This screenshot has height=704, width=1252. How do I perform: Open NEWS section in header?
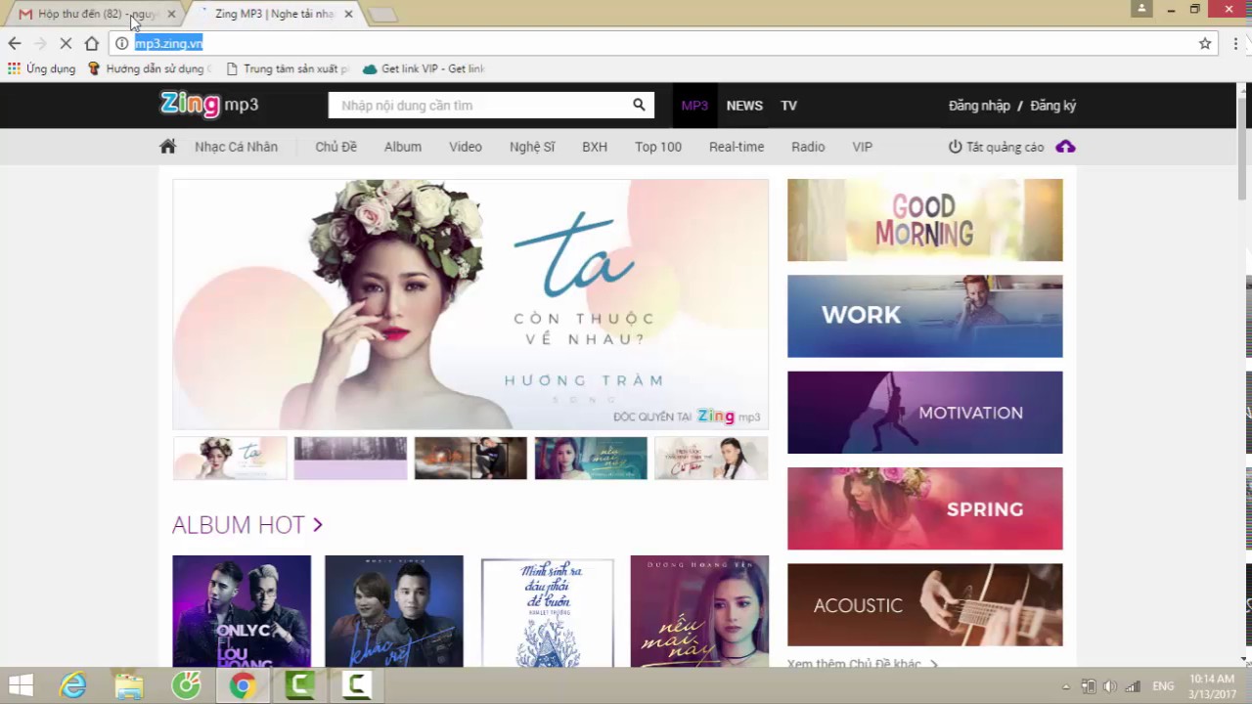[x=744, y=106]
